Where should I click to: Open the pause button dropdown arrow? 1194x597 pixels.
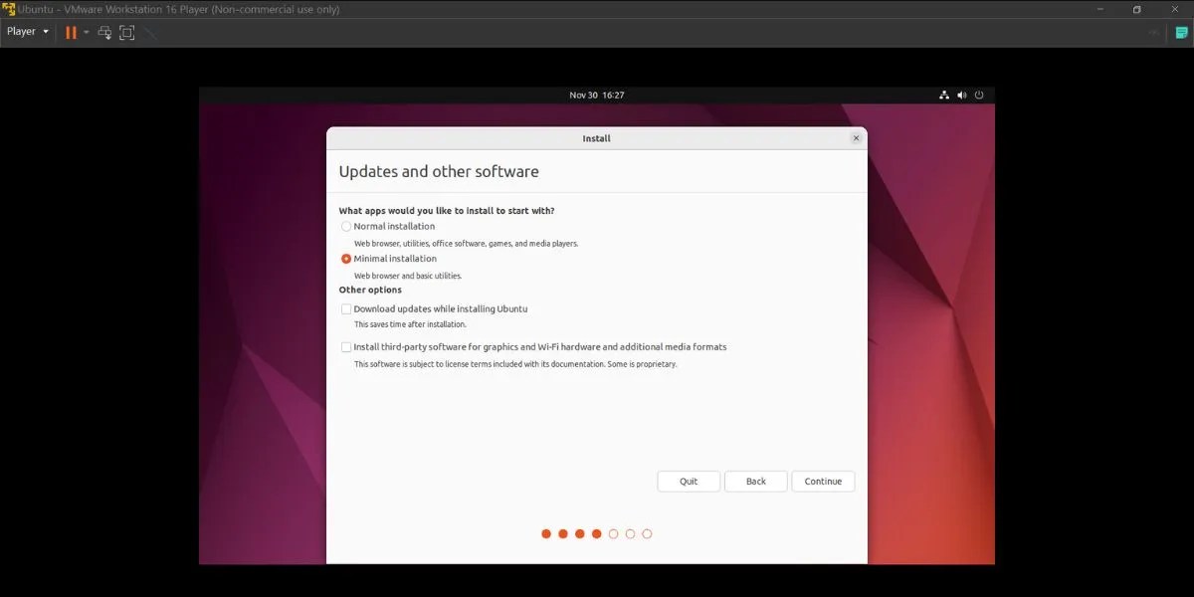pos(86,31)
